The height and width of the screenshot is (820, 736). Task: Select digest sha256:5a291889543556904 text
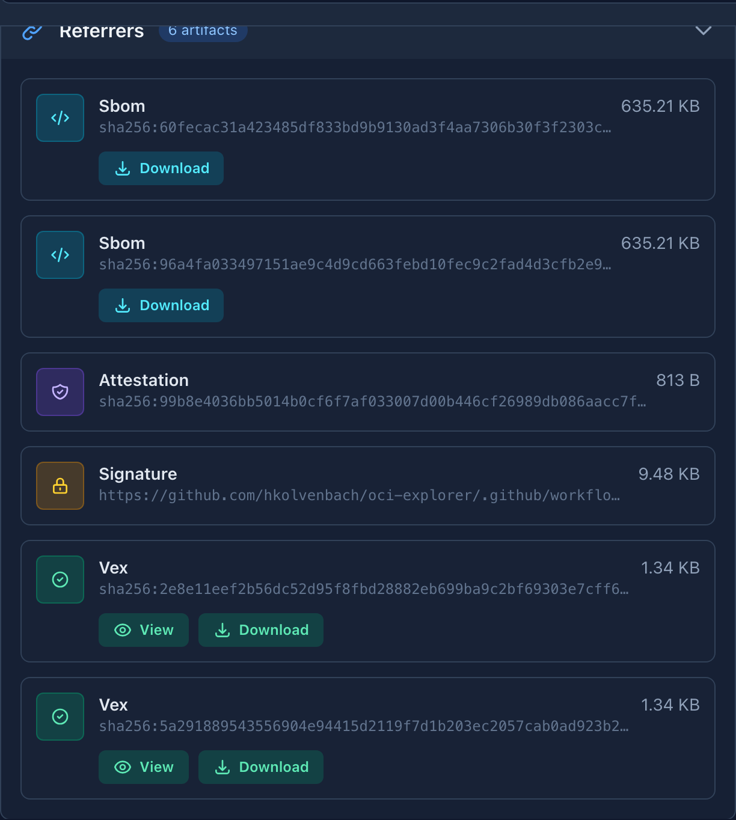point(364,726)
